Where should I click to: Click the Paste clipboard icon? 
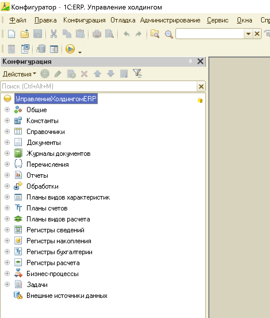[80, 34]
